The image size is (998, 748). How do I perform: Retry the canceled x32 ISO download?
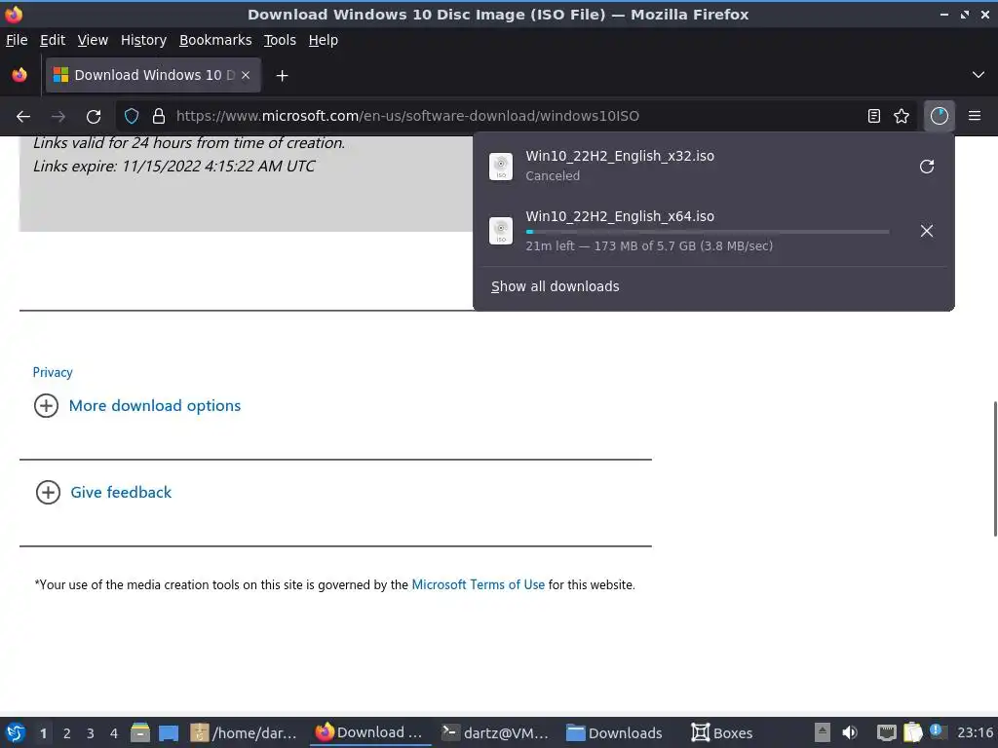coord(927,167)
